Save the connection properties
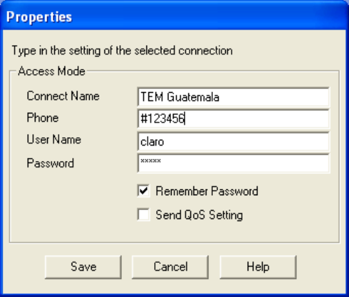 pos(83,267)
